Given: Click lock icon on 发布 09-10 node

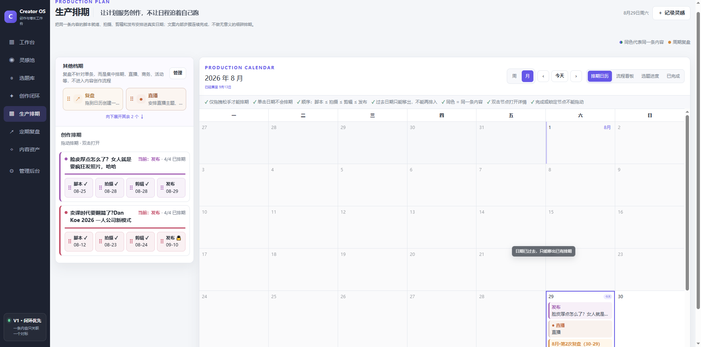Looking at the screenshot, I should [x=179, y=238].
